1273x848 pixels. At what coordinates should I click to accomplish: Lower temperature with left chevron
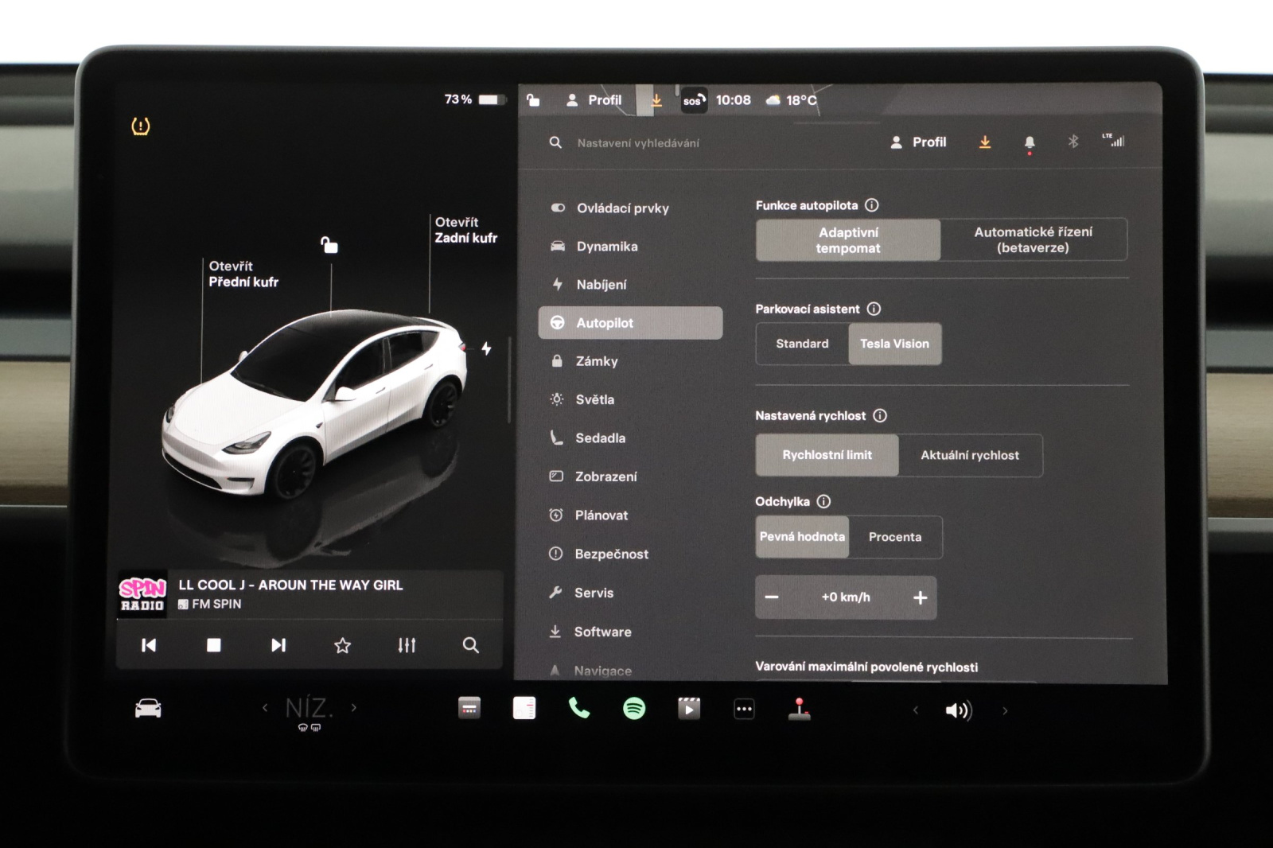tap(265, 707)
